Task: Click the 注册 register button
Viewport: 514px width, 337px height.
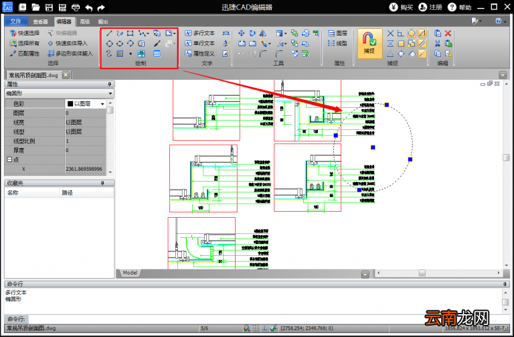Action: 431,7
